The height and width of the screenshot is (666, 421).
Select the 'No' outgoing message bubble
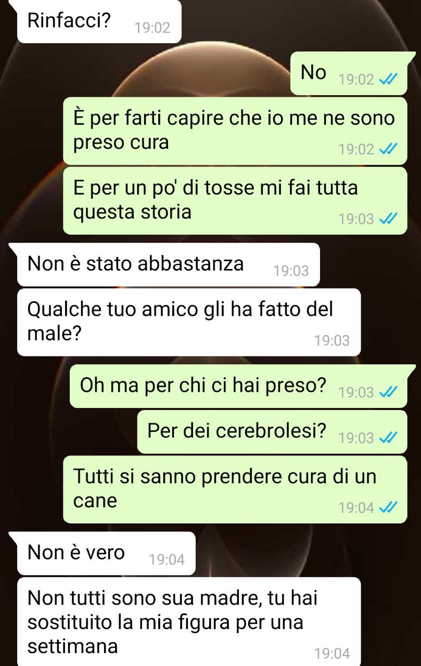(x=349, y=73)
